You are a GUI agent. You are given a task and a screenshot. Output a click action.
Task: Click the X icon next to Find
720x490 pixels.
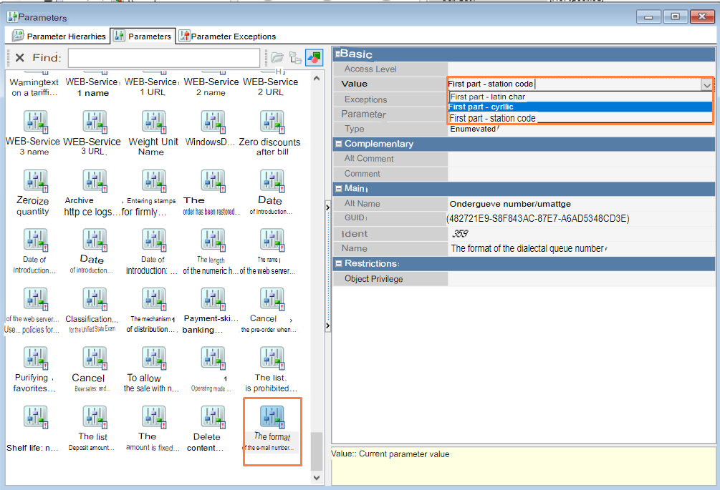tap(19, 58)
